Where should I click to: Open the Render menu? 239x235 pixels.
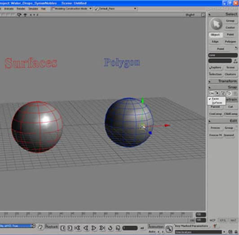coord(21,9)
